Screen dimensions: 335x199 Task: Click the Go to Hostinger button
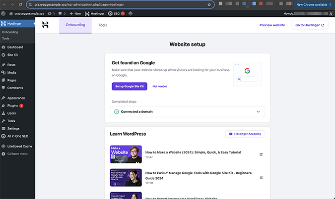click(310, 25)
